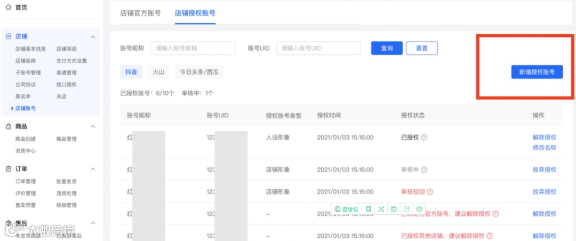Image resolution: width=576 pixels, height=241 pixels.
Task: Click the gear settings icon in floating toolbar
Action: (419, 209)
